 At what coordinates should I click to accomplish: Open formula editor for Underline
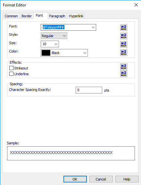pos(124,74)
